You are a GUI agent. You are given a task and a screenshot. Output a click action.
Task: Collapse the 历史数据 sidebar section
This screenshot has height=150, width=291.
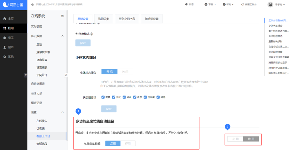pyautogui.click(x=62, y=36)
